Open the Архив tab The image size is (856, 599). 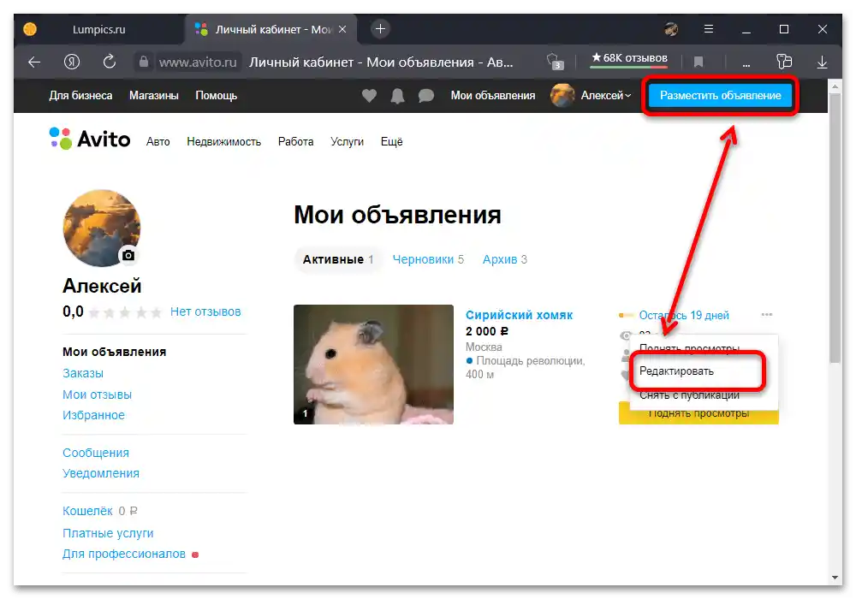click(504, 259)
